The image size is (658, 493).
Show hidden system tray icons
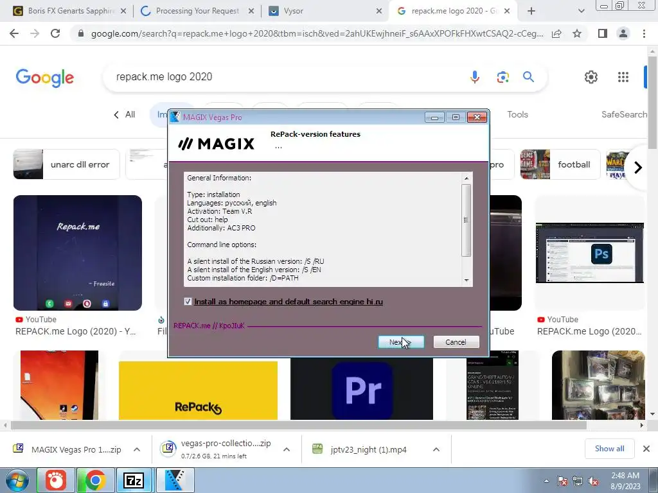coord(546,481)
